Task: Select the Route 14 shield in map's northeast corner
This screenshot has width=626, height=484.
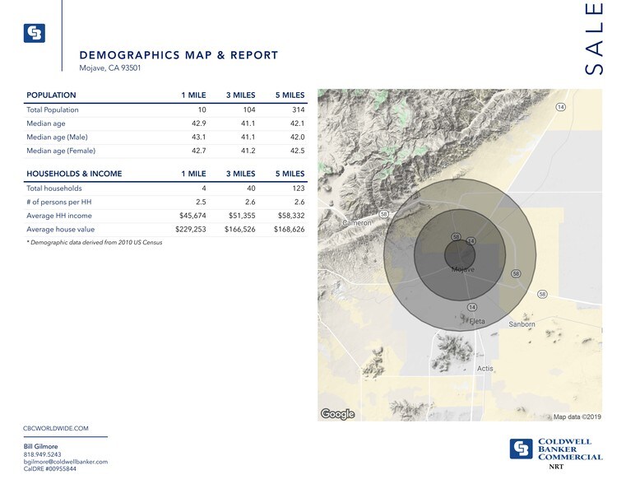Action: pyautogui.click(x=561, y=107)
